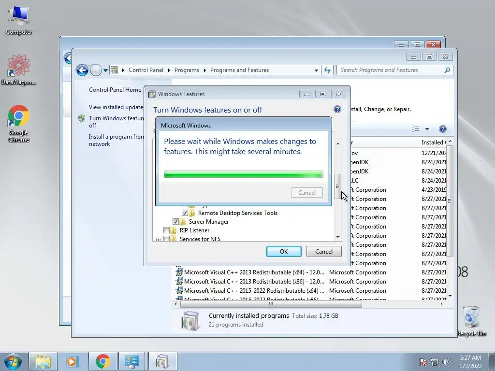Click Cancel in Windows Features dialog
495x371 pixels.
pos(324,251)
